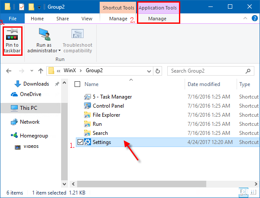
Task: Click the Videos folder icon in sidebar
Action: [x=18, y=147]
